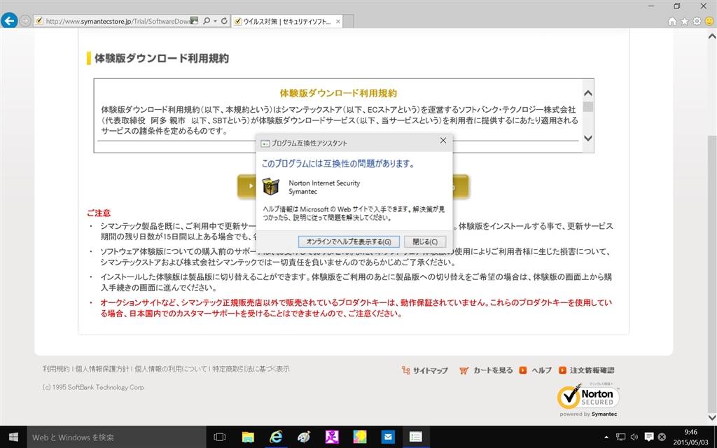The image size is (717, 448).
Task: Open the カートを見る link
Action: pyautogui.click(x=486, y=370)
